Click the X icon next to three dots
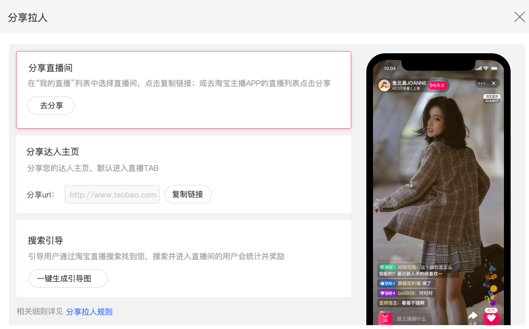Image resolution: width=529 pixels, height=329 pixels. (493, 83)
